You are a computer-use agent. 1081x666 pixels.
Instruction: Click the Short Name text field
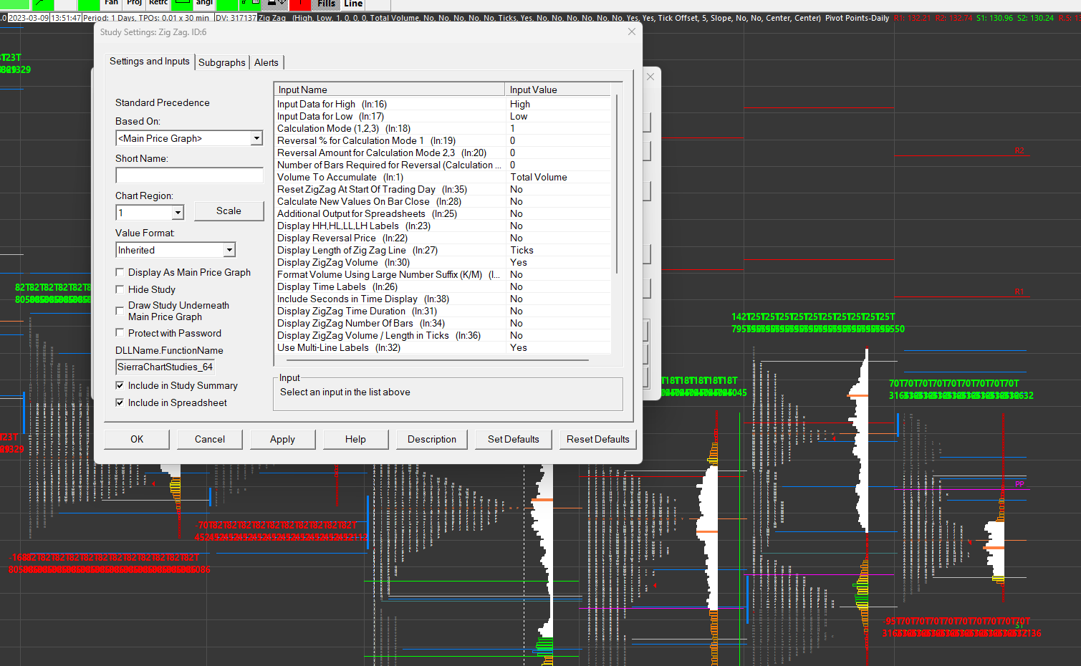189,175
